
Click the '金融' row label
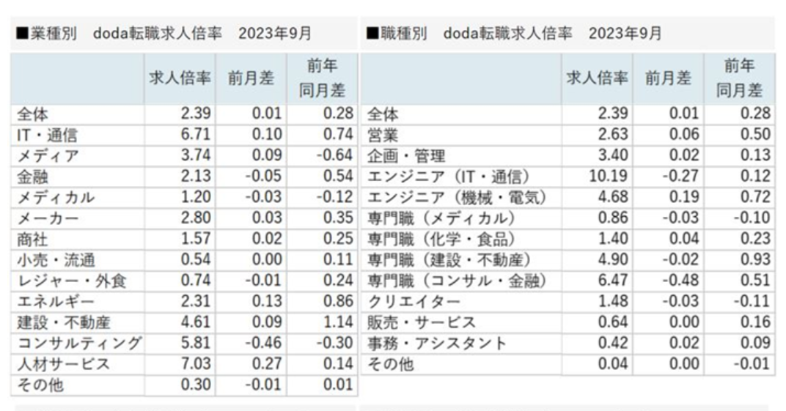32,177
